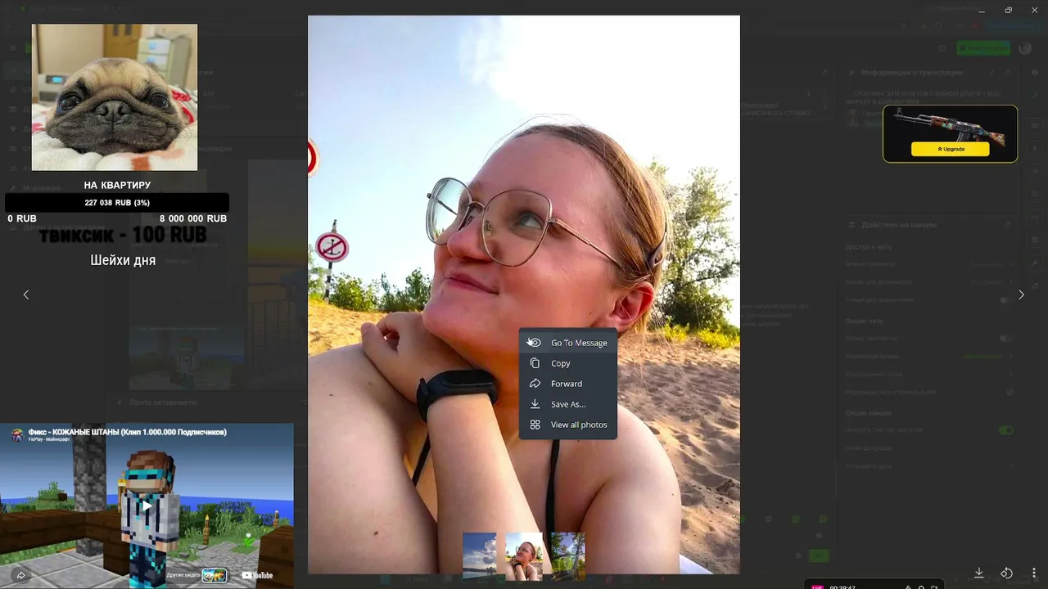The image size is (1048, 589).
Task: Open the FixPlay channel avatar on the video
Action: pyautogui.click(x=17, y=435)
